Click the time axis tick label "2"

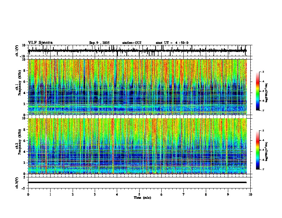point(73,194)
